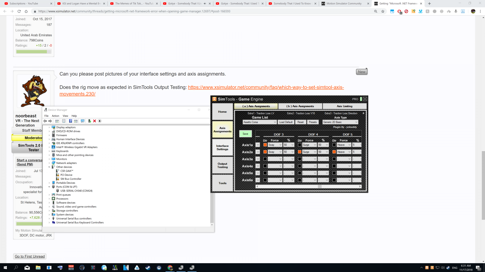Viewport: 485px width, 272px height.
Task: Open Axis1a DOF 3 percent dropdown
Action: [289, 145]
